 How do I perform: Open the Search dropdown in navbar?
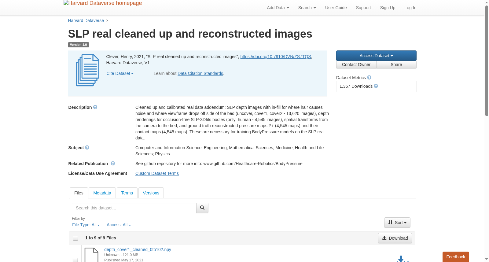(x=307, y=8)
